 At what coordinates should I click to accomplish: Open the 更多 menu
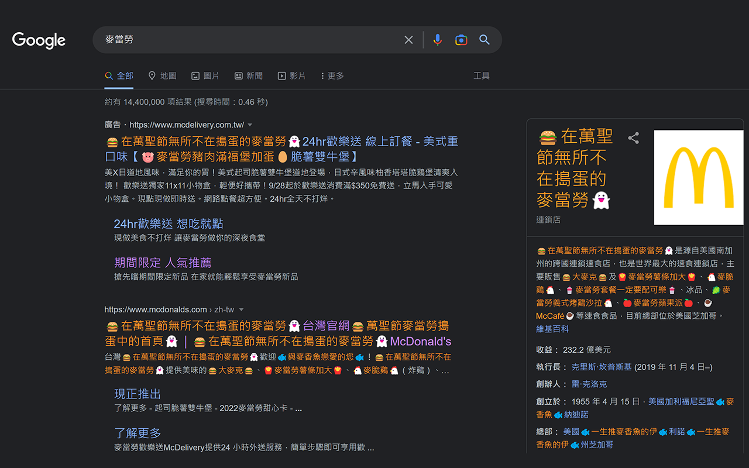tap(332, 76)
